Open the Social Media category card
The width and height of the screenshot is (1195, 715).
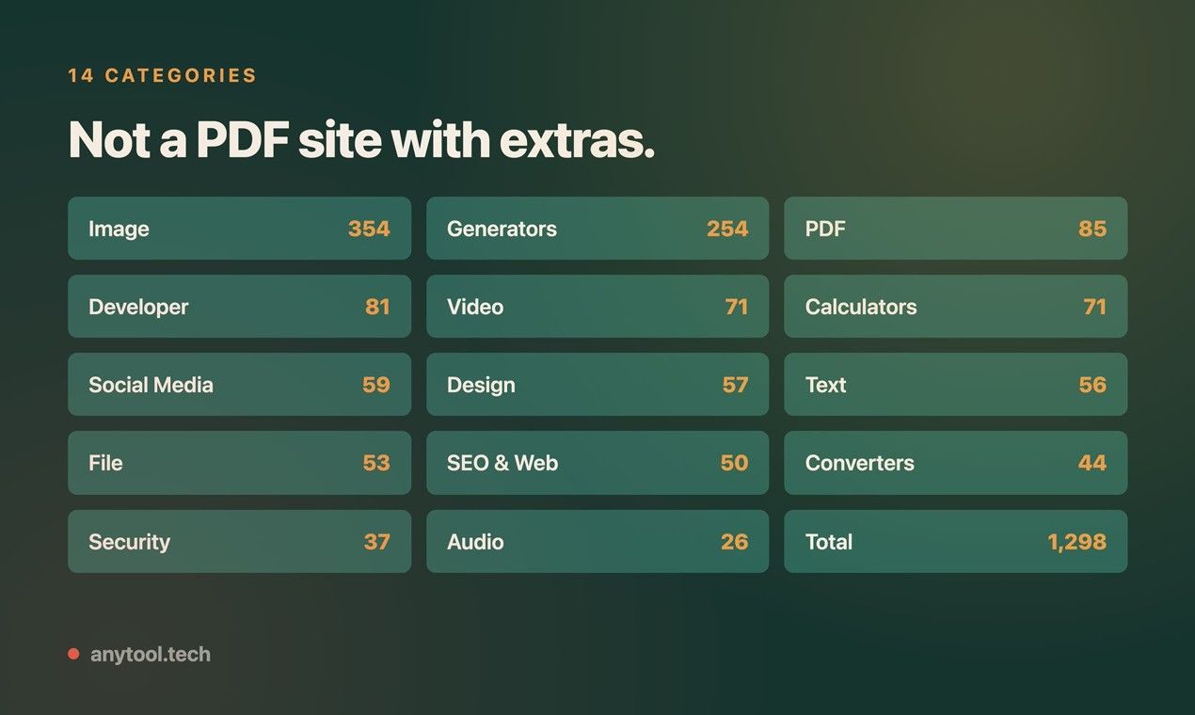point(239,385)
